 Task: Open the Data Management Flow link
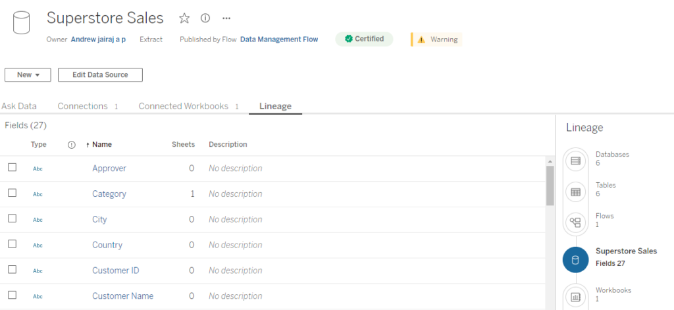pyautogui.click(x=279, y=39)
